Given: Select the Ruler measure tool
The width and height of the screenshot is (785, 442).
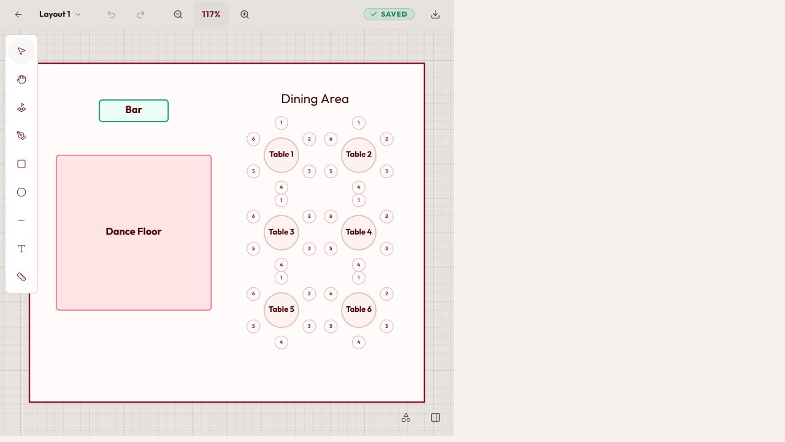Looking at the screenshot, I should click(21, 277).
